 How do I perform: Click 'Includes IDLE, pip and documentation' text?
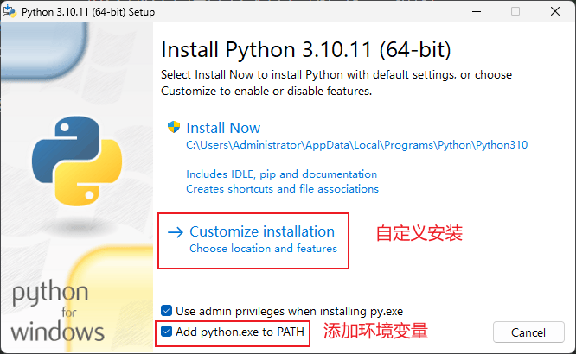(x=281, y=174)
